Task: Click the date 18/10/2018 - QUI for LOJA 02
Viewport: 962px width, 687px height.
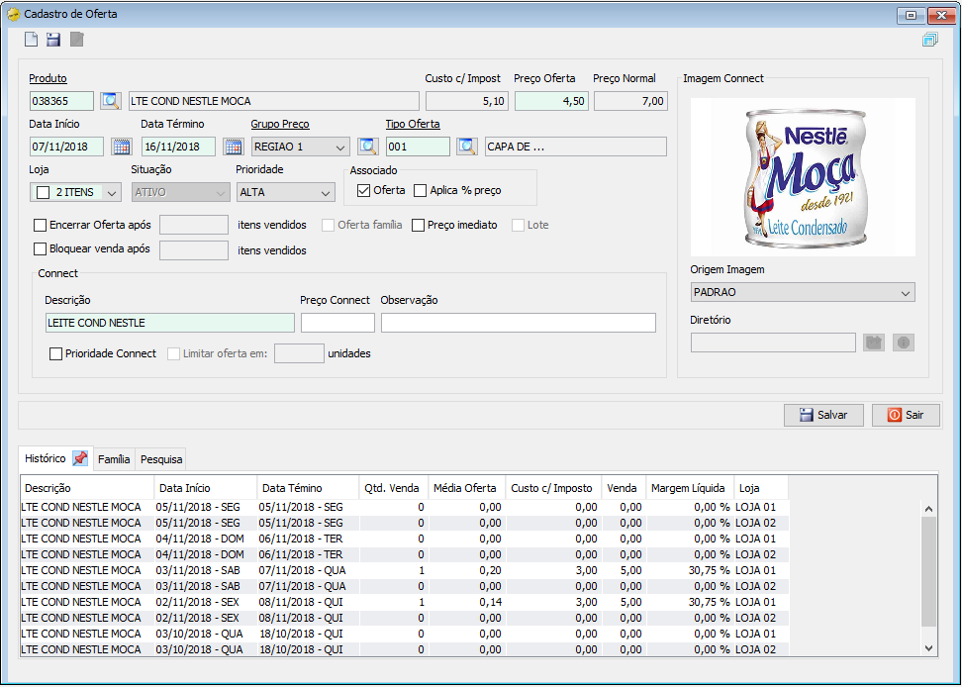Action: coord(301,649)
